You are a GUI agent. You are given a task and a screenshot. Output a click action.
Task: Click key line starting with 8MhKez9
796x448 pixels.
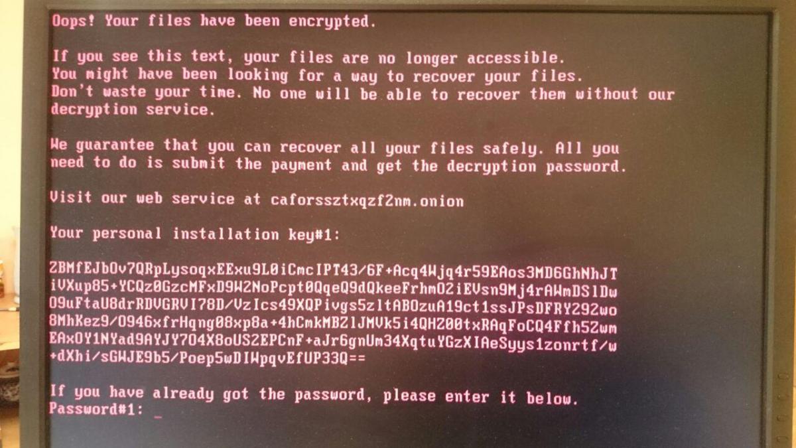[334, 327]
